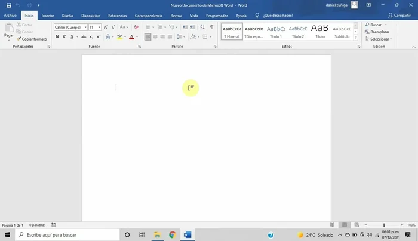The image size is (418, 241).
Task: Clear all formatting eraser icon
Action: coord(136,27)
